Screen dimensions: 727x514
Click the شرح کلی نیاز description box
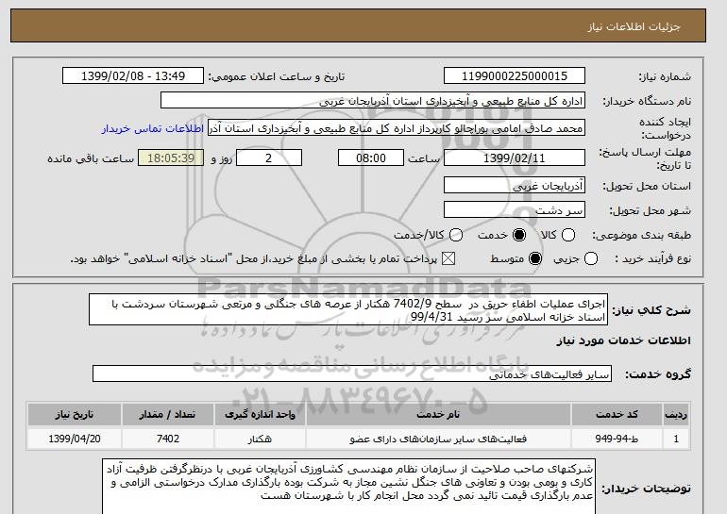(x=348, y=309)
